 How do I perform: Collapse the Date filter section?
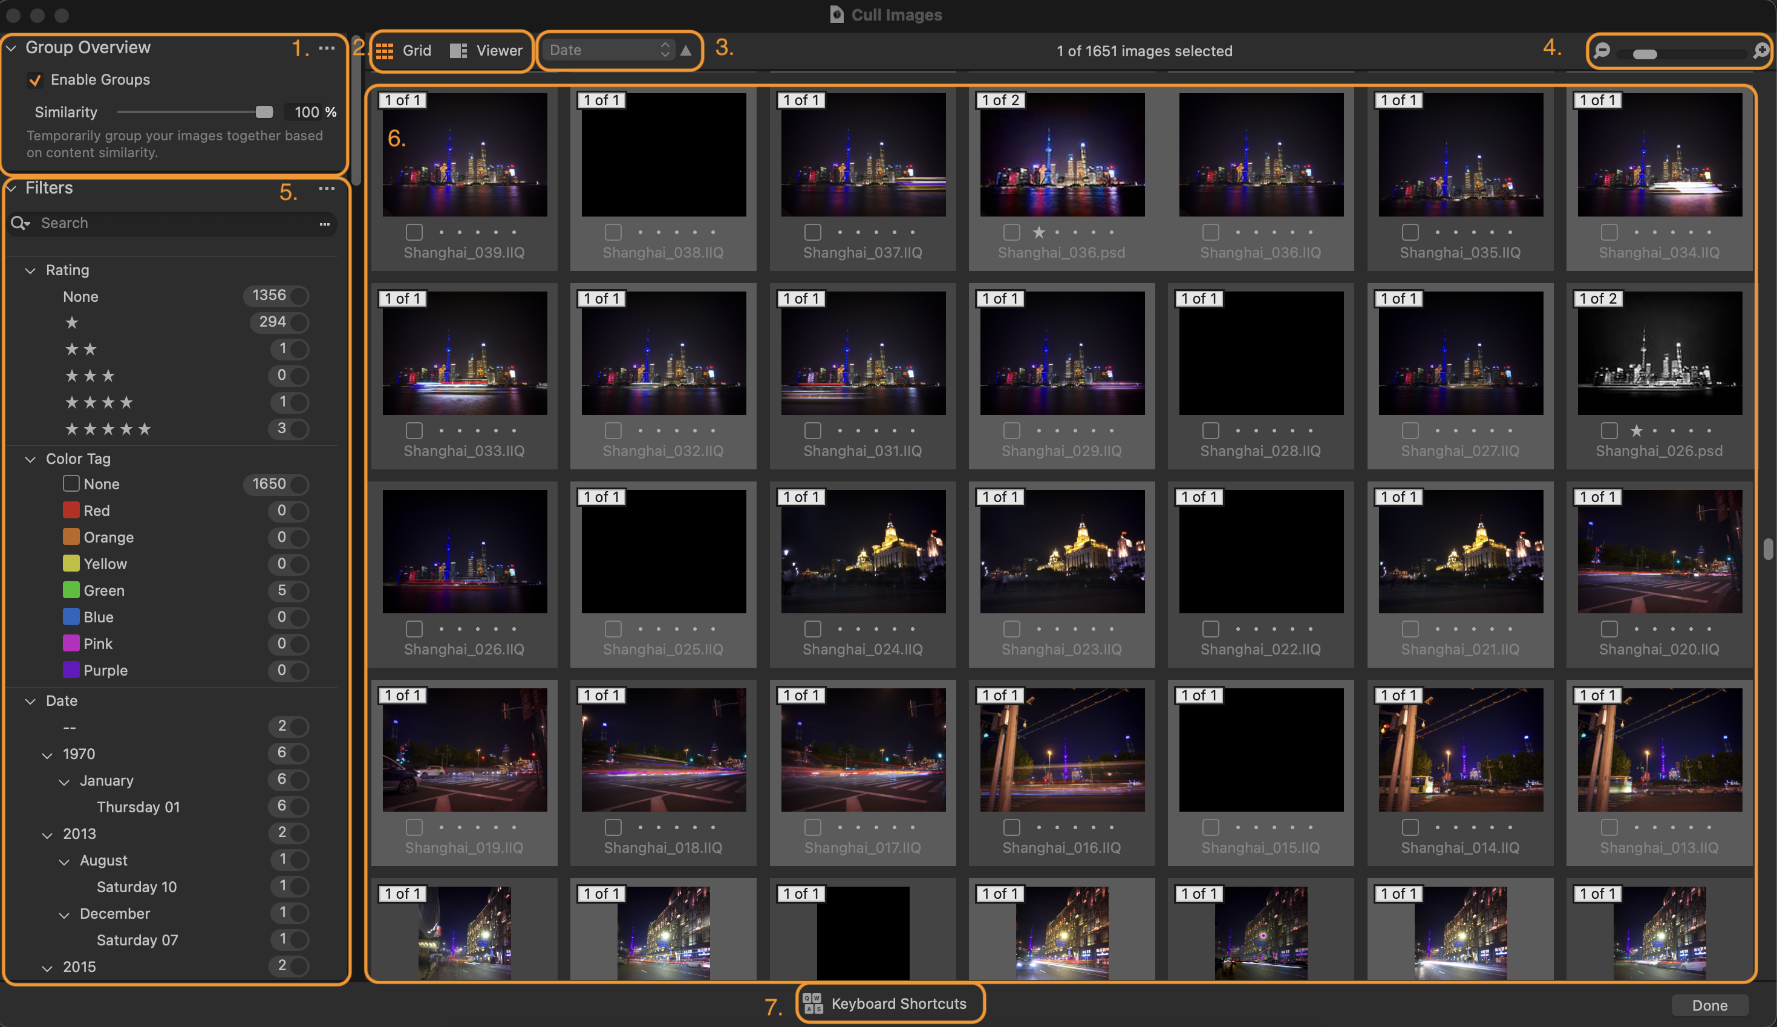30,701
